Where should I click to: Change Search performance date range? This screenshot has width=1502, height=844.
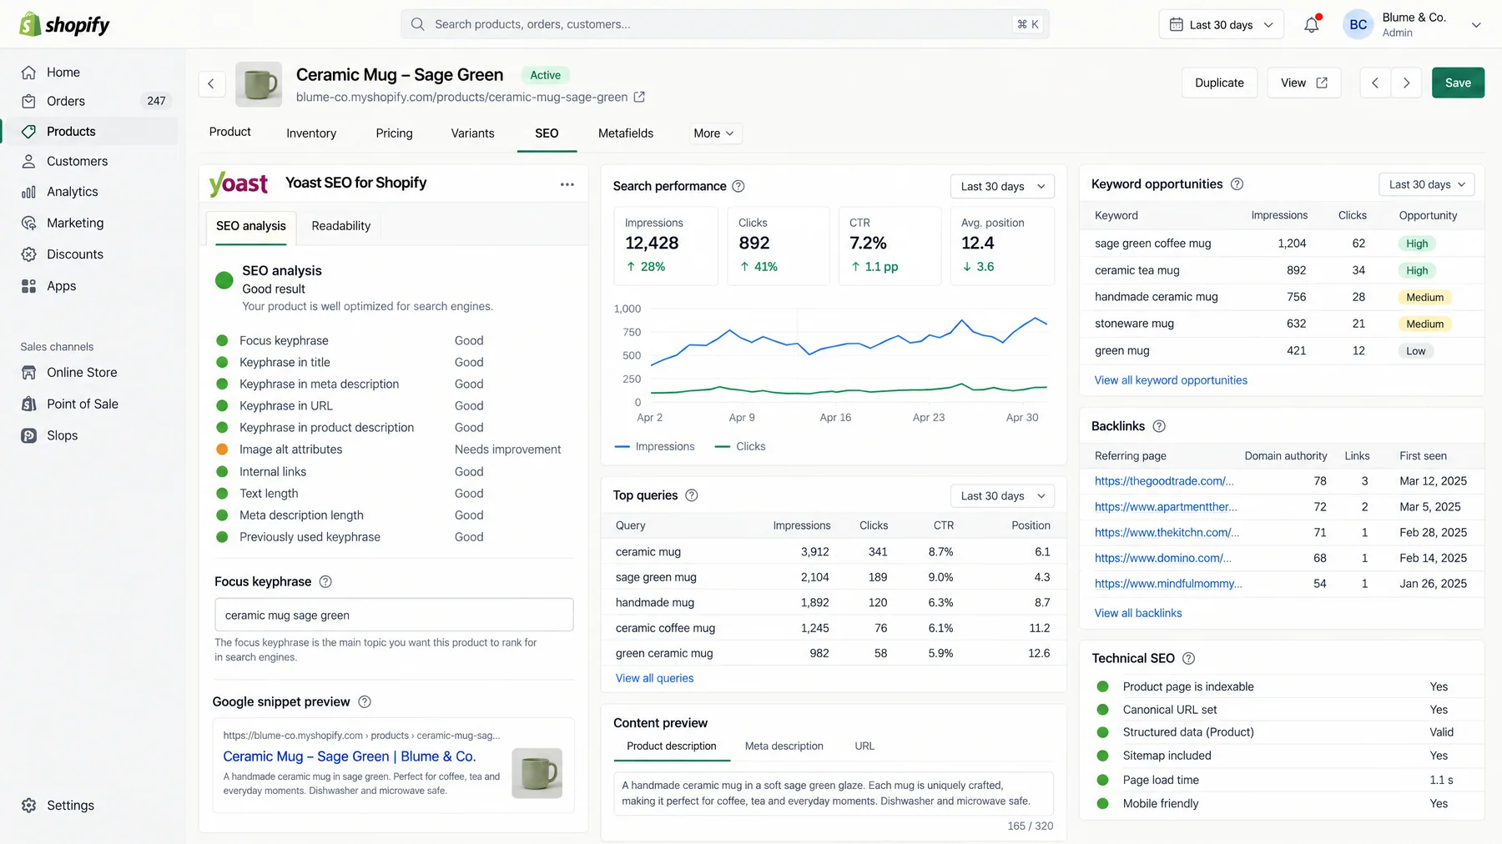(x=1002, y=187)
